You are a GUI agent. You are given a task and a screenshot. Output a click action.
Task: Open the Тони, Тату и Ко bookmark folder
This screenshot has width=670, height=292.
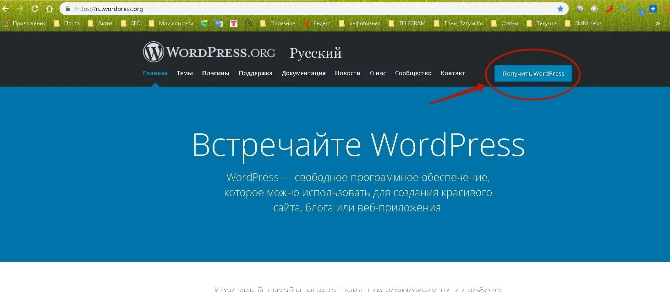[x=458, y=23]
